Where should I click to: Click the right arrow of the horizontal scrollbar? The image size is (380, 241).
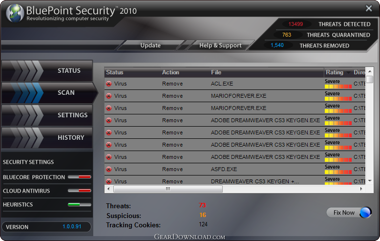pos(361,189)
